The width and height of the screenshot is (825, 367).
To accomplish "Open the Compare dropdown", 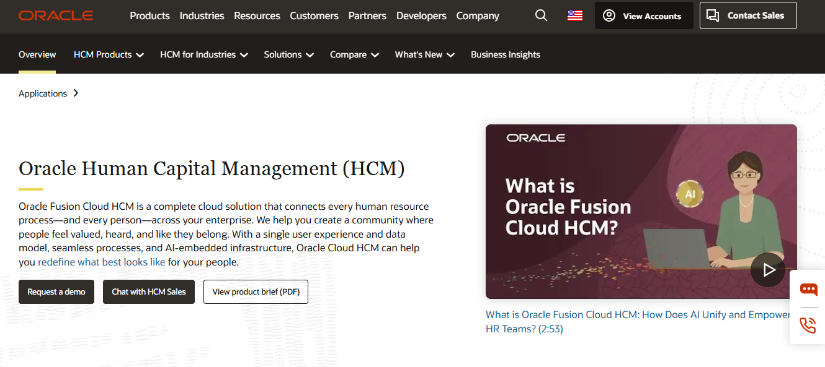I will tap(354, 54).
